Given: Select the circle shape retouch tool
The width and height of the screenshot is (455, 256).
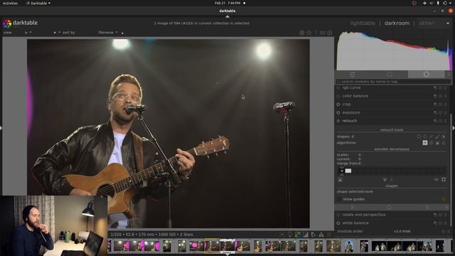Looking at the screenshot, I should coord(419,137).
